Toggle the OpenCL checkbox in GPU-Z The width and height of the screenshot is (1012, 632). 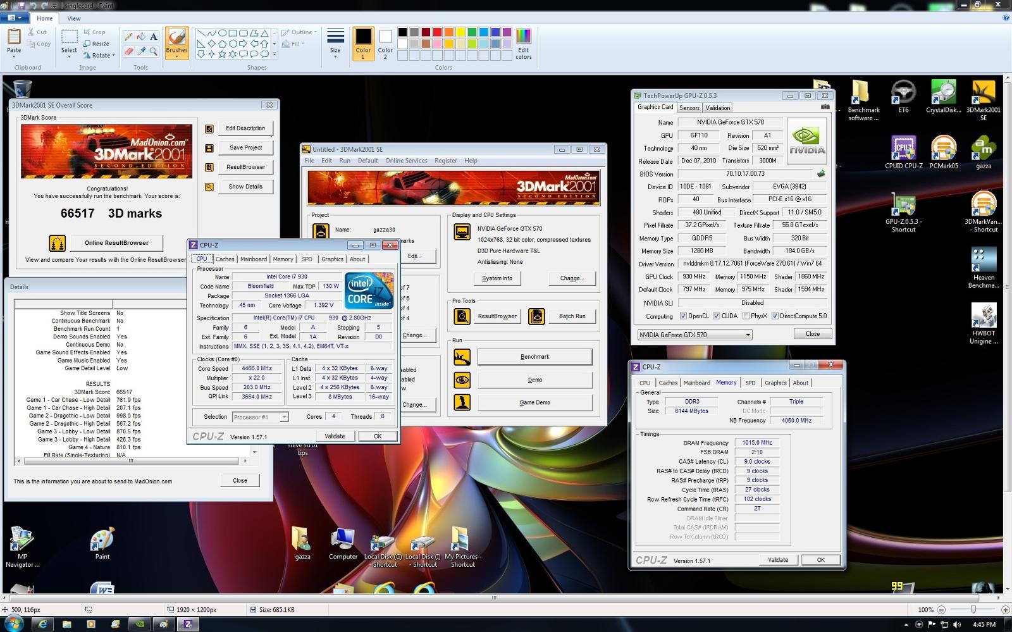[x=683, y=316]
